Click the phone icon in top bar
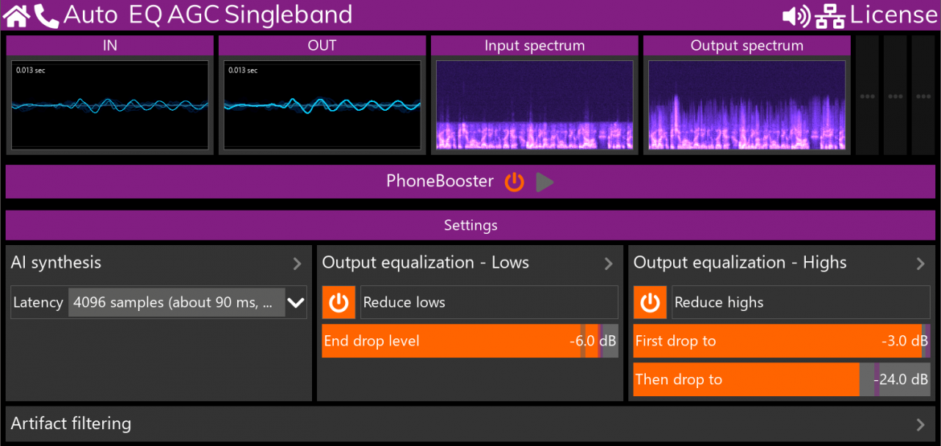 coord(47,14)
